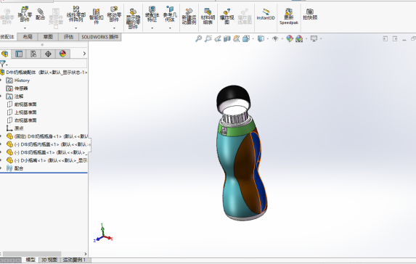Open the PropertyManager tab icon

(19, 54)
